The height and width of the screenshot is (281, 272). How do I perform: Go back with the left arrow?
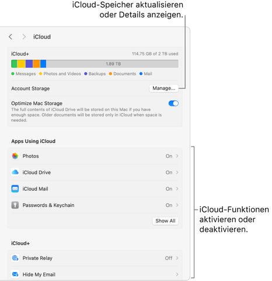pyautogui.click(x=11, y=37)
